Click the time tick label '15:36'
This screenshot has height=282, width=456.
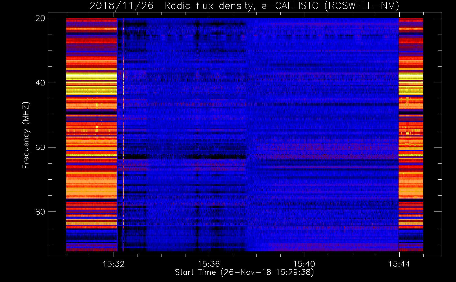pyautogui.click(x=209, y=264)
